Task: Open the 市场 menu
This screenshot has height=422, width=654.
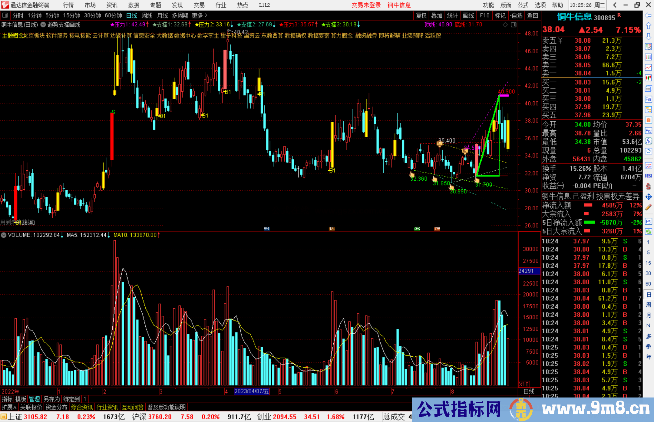Action: (90, 5)
